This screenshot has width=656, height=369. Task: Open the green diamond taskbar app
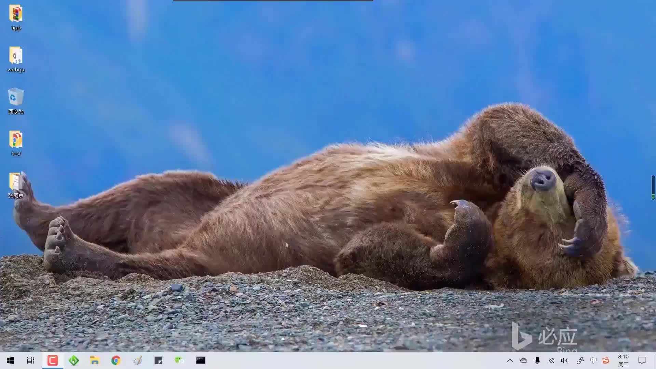[x=74, y=360]
